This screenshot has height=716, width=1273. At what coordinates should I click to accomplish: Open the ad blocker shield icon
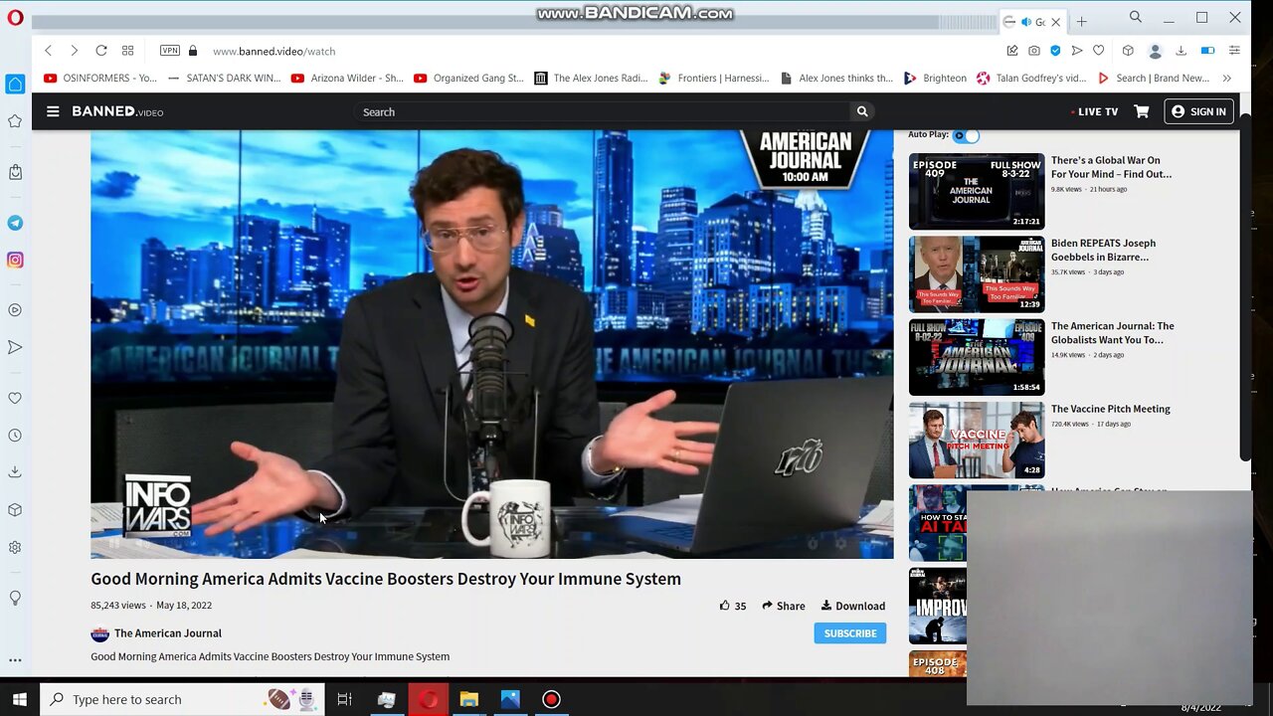tap(1055, 51)
